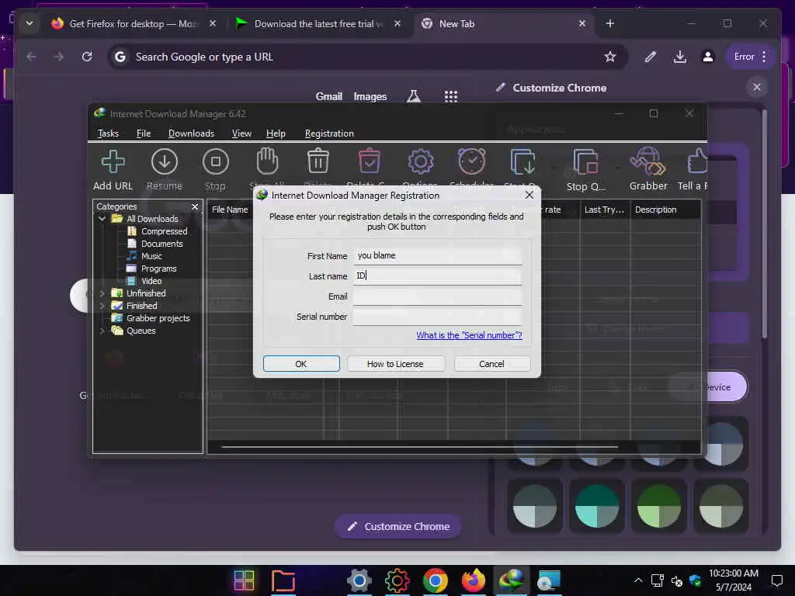Click the Stop All hand icon
This screenshot has height=596, width=795.
click(267, 162)
